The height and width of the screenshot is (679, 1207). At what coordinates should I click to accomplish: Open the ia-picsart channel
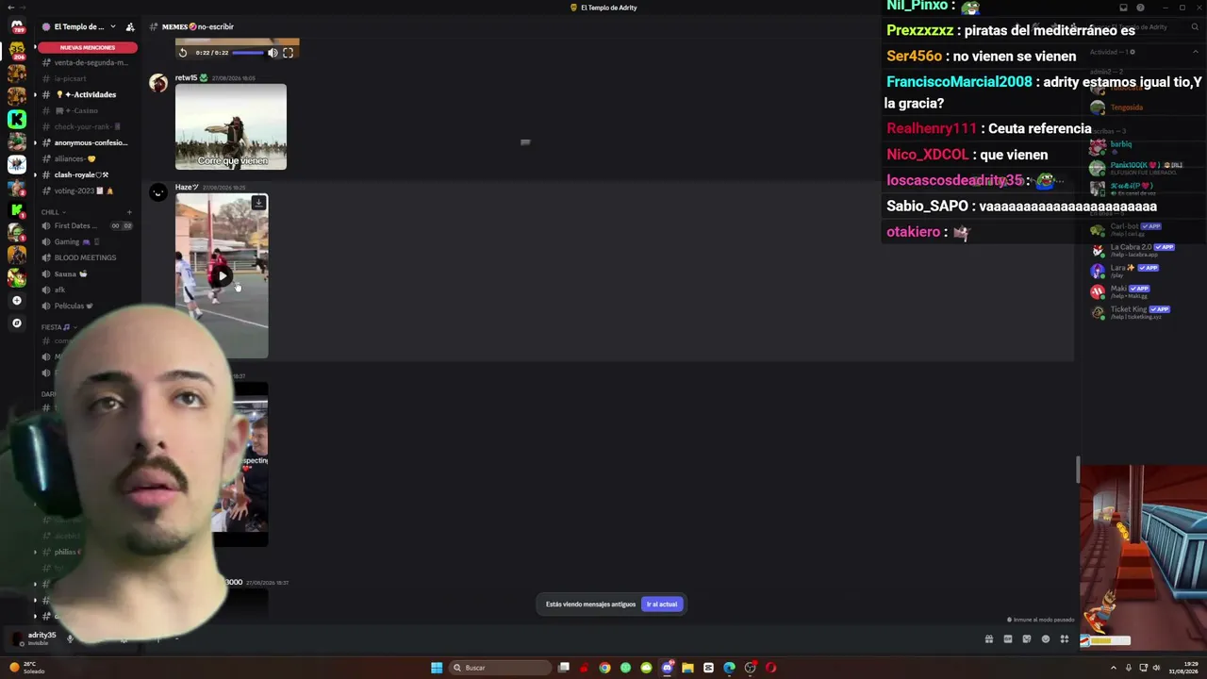71,78
